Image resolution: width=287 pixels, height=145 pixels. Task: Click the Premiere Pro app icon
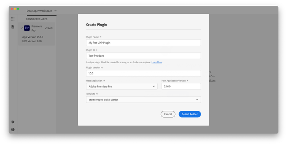pyautogui.click(x=27, y=28)
